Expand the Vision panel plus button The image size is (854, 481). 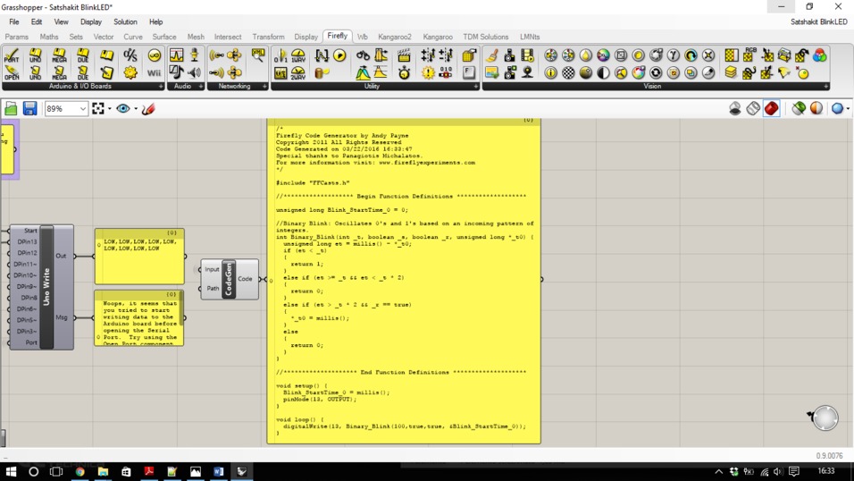(x=825, y=86)
